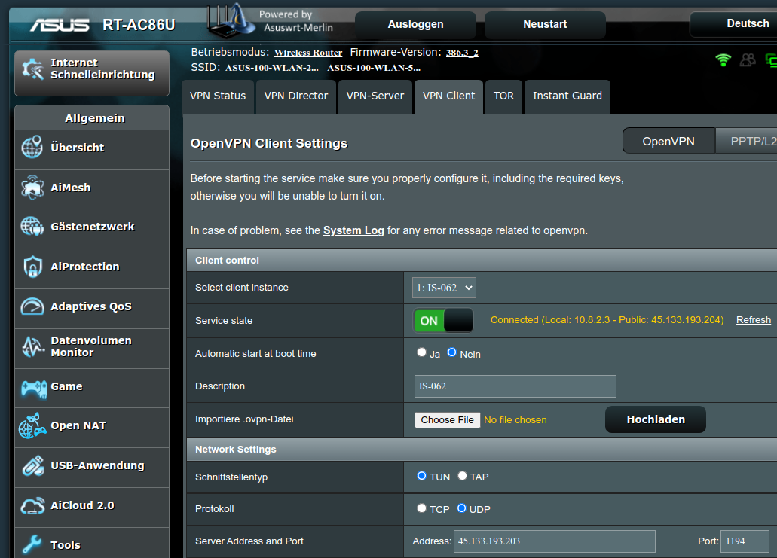Select Ja for automatic start at boot
The width and height of the screenshot is (777, 558).
pyautogui.click(x=422, y=352)
